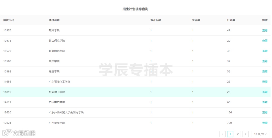The height and width of the screenshot is (138, 272).
Task: Click 查看 for 广东石油化工学院
Action: pos(265,82)
